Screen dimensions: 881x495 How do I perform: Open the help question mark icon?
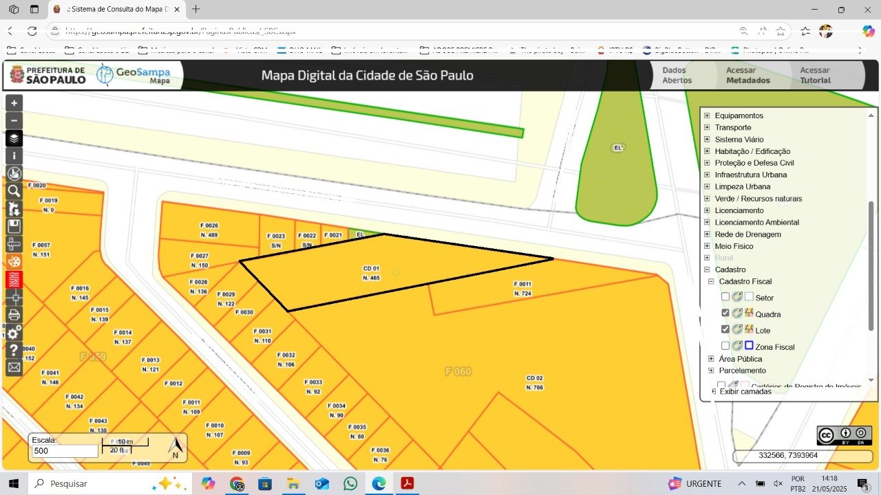14,350
